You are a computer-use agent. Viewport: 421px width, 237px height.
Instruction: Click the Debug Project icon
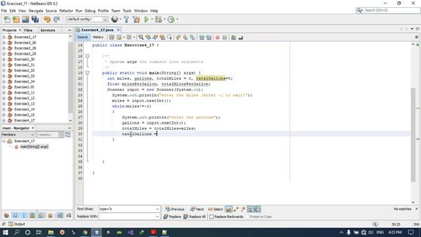[x=159, y=19]
